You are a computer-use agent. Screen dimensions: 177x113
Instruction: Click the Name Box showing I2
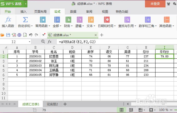14,42
